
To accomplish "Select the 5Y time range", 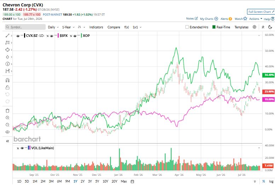I will tap(97, 181).
